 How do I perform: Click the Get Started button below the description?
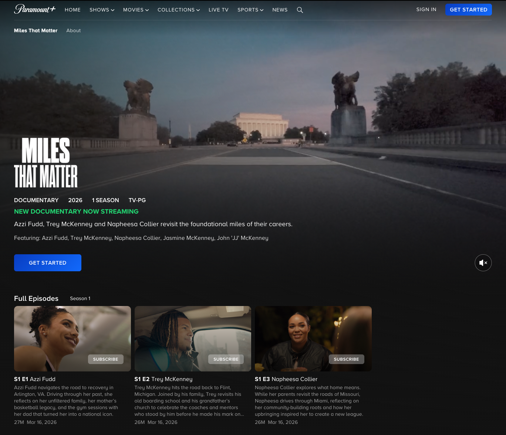(x=48, y=263)
